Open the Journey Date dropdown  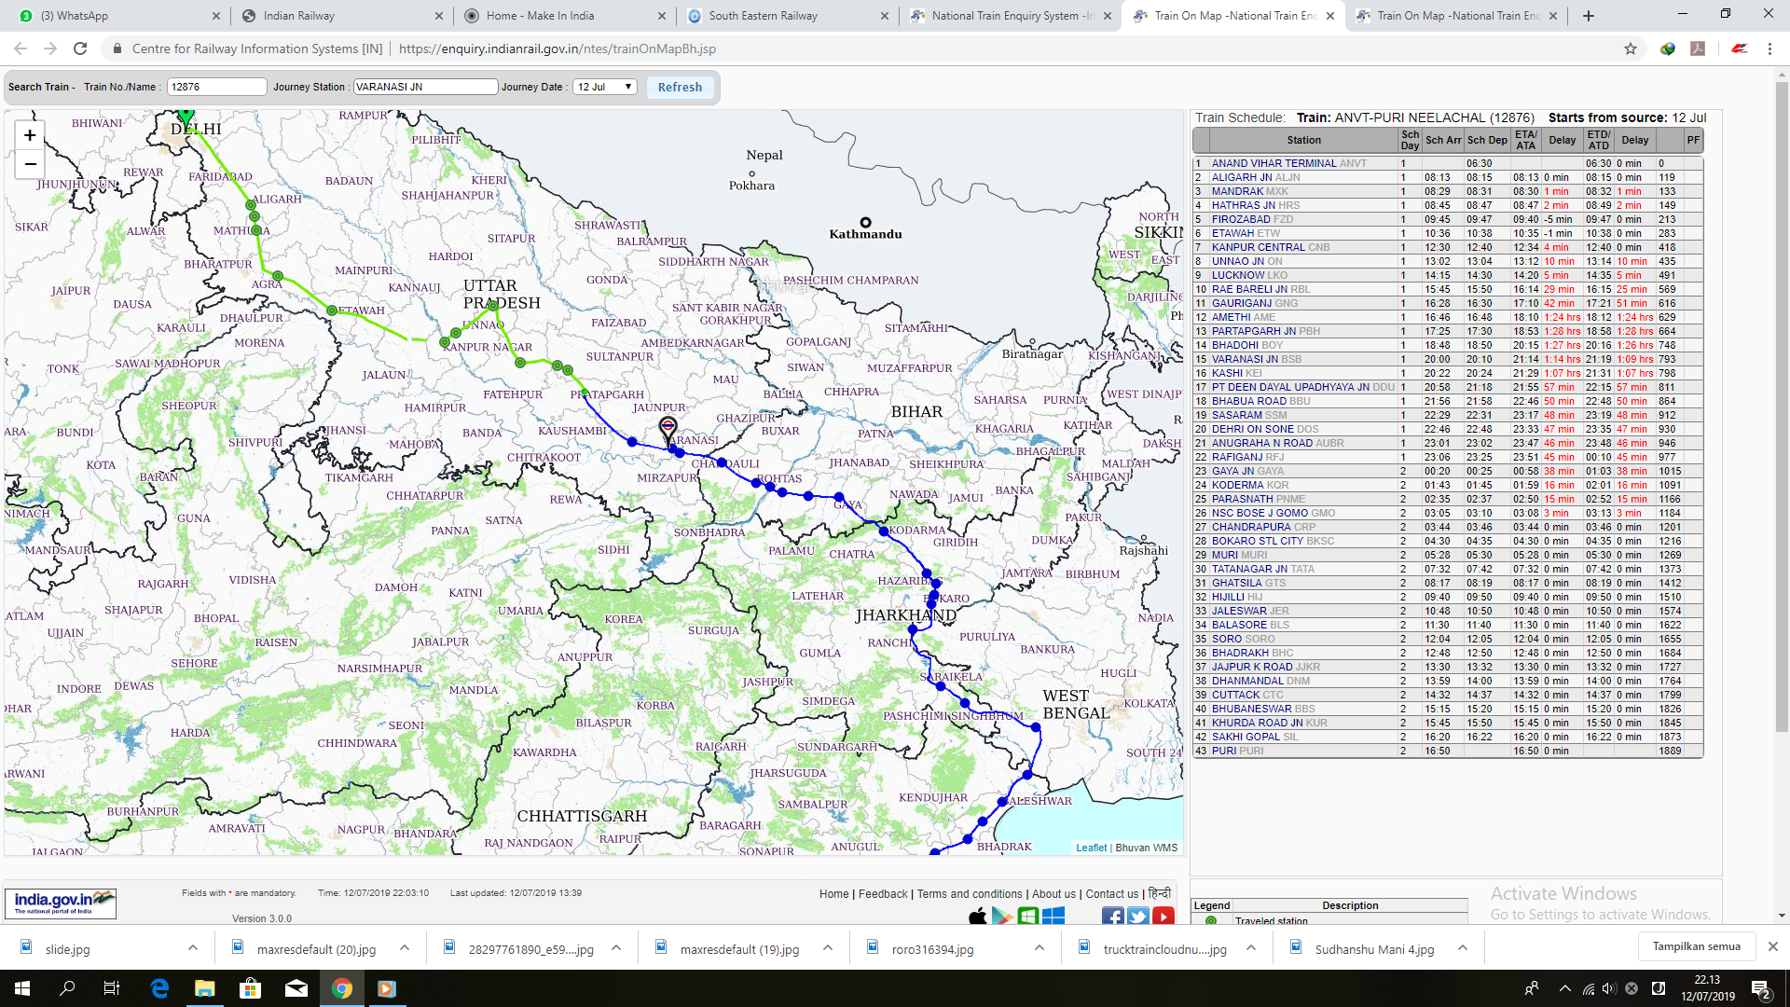pyautogui.click(x=604, y=87)
